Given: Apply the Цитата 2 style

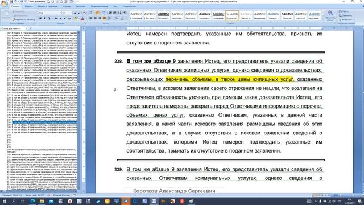Looking at the screenshot, I should pyautogui.click(x=301, y=15).
